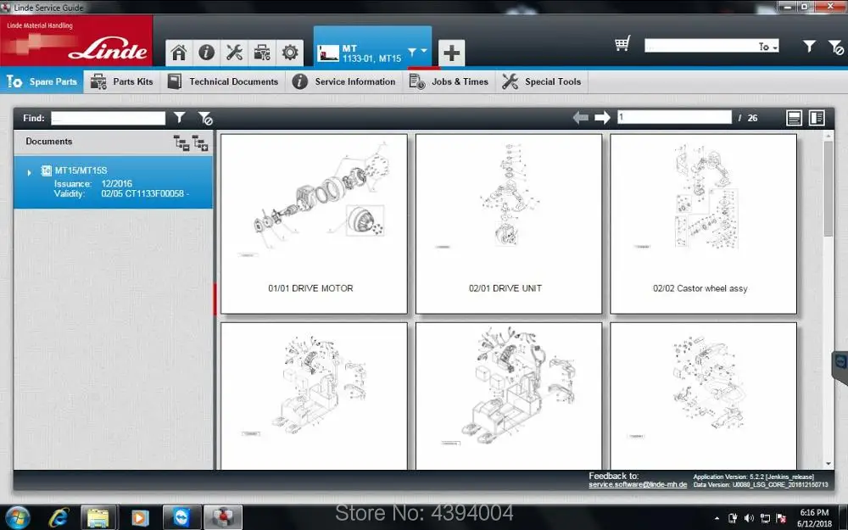This screenshot has height=530, width=848.
Task: Open Internet Explorer from taskbar
Action: [59, 518]
